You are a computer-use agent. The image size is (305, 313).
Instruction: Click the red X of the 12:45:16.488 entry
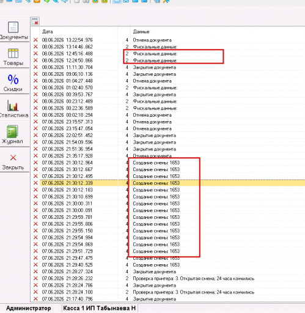35,54
